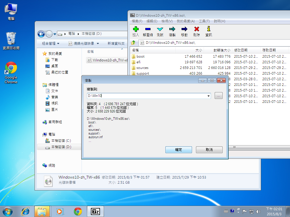The image size is (290, 217).
Task: Open the 我的最愛(A) menu
Action: coord(186,21)
